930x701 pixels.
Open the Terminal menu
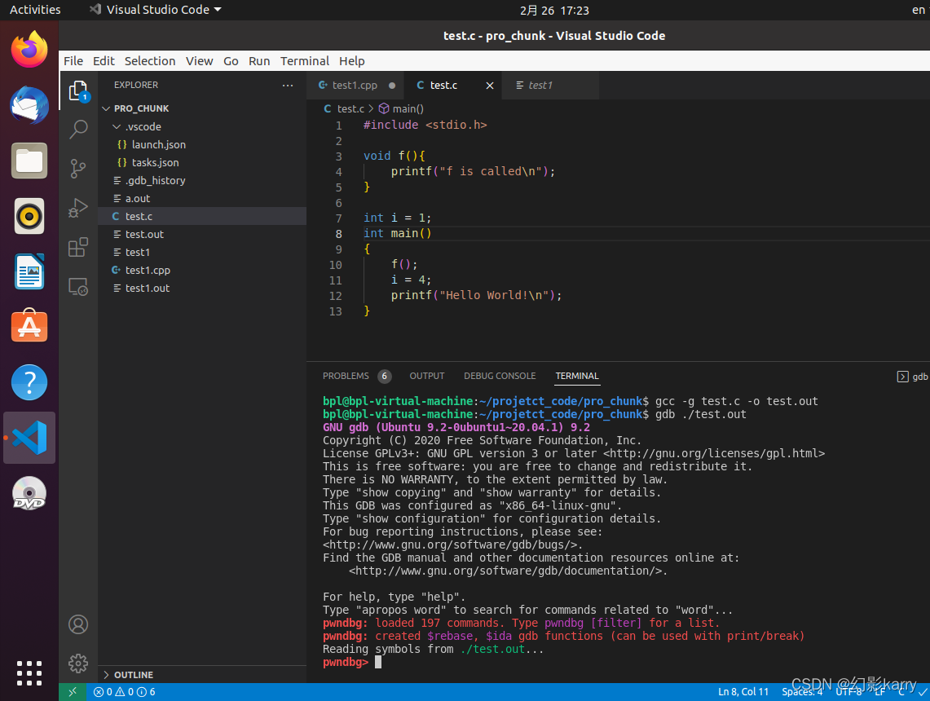[x=304, y=60]
